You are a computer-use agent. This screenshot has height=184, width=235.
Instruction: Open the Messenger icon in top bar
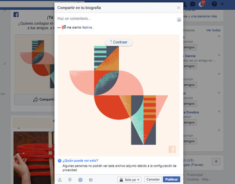[x=193, y=4]
